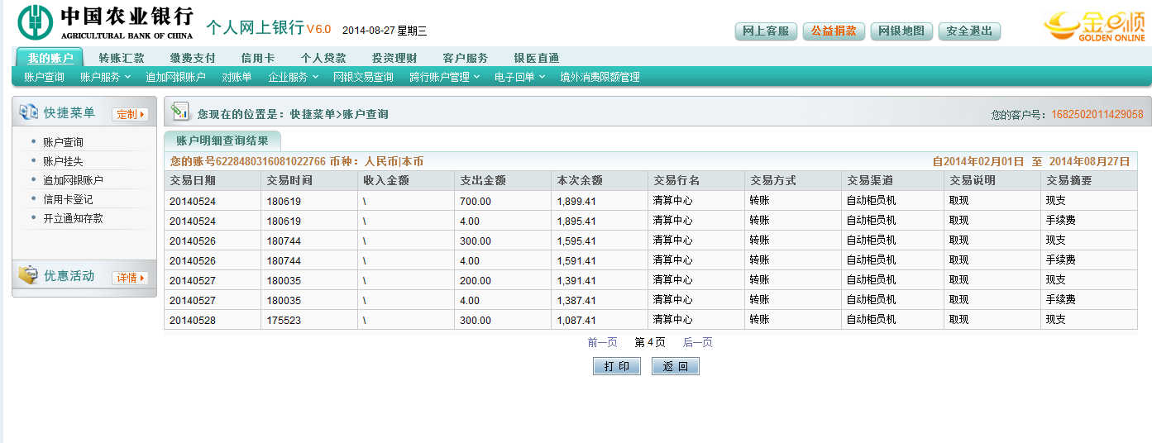Click the 安全退出 logout button
Image resolution: width=1152 pixels, height=443 pixels.
(969, 31)
